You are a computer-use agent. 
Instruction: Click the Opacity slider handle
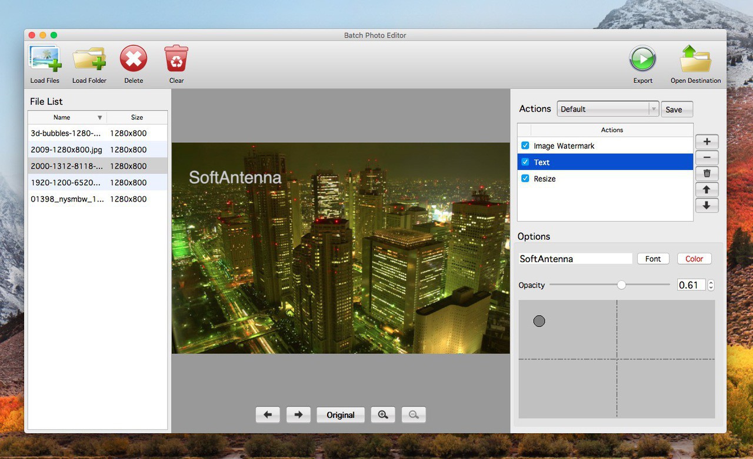tap(621, 285)
